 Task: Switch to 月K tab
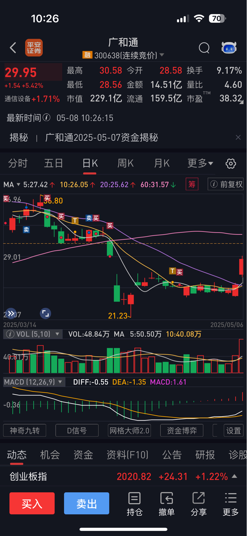coord(162,163)
